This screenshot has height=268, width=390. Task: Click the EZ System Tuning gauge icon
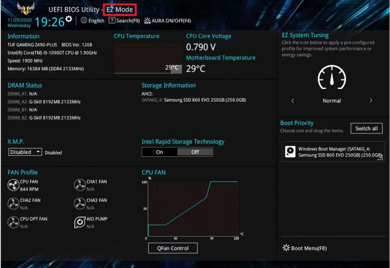pyautogui.click(x=332, y=77)
